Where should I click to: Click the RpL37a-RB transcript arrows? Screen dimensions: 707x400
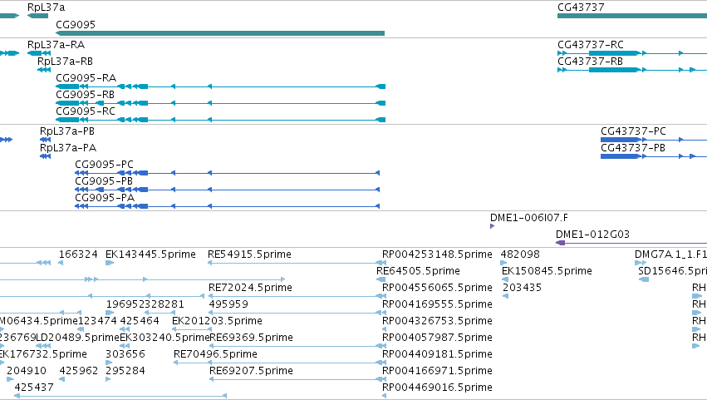tap(44, 70)
